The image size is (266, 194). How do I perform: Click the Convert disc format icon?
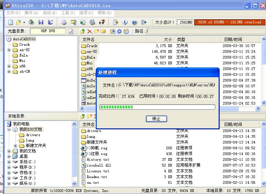(x=83, y=22)
